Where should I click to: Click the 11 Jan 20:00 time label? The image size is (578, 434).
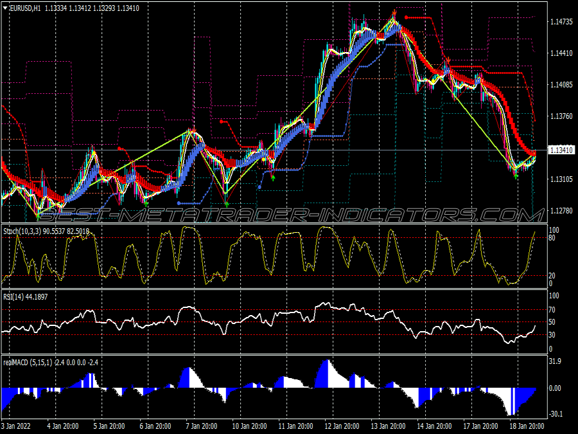(x=295, y=426)
